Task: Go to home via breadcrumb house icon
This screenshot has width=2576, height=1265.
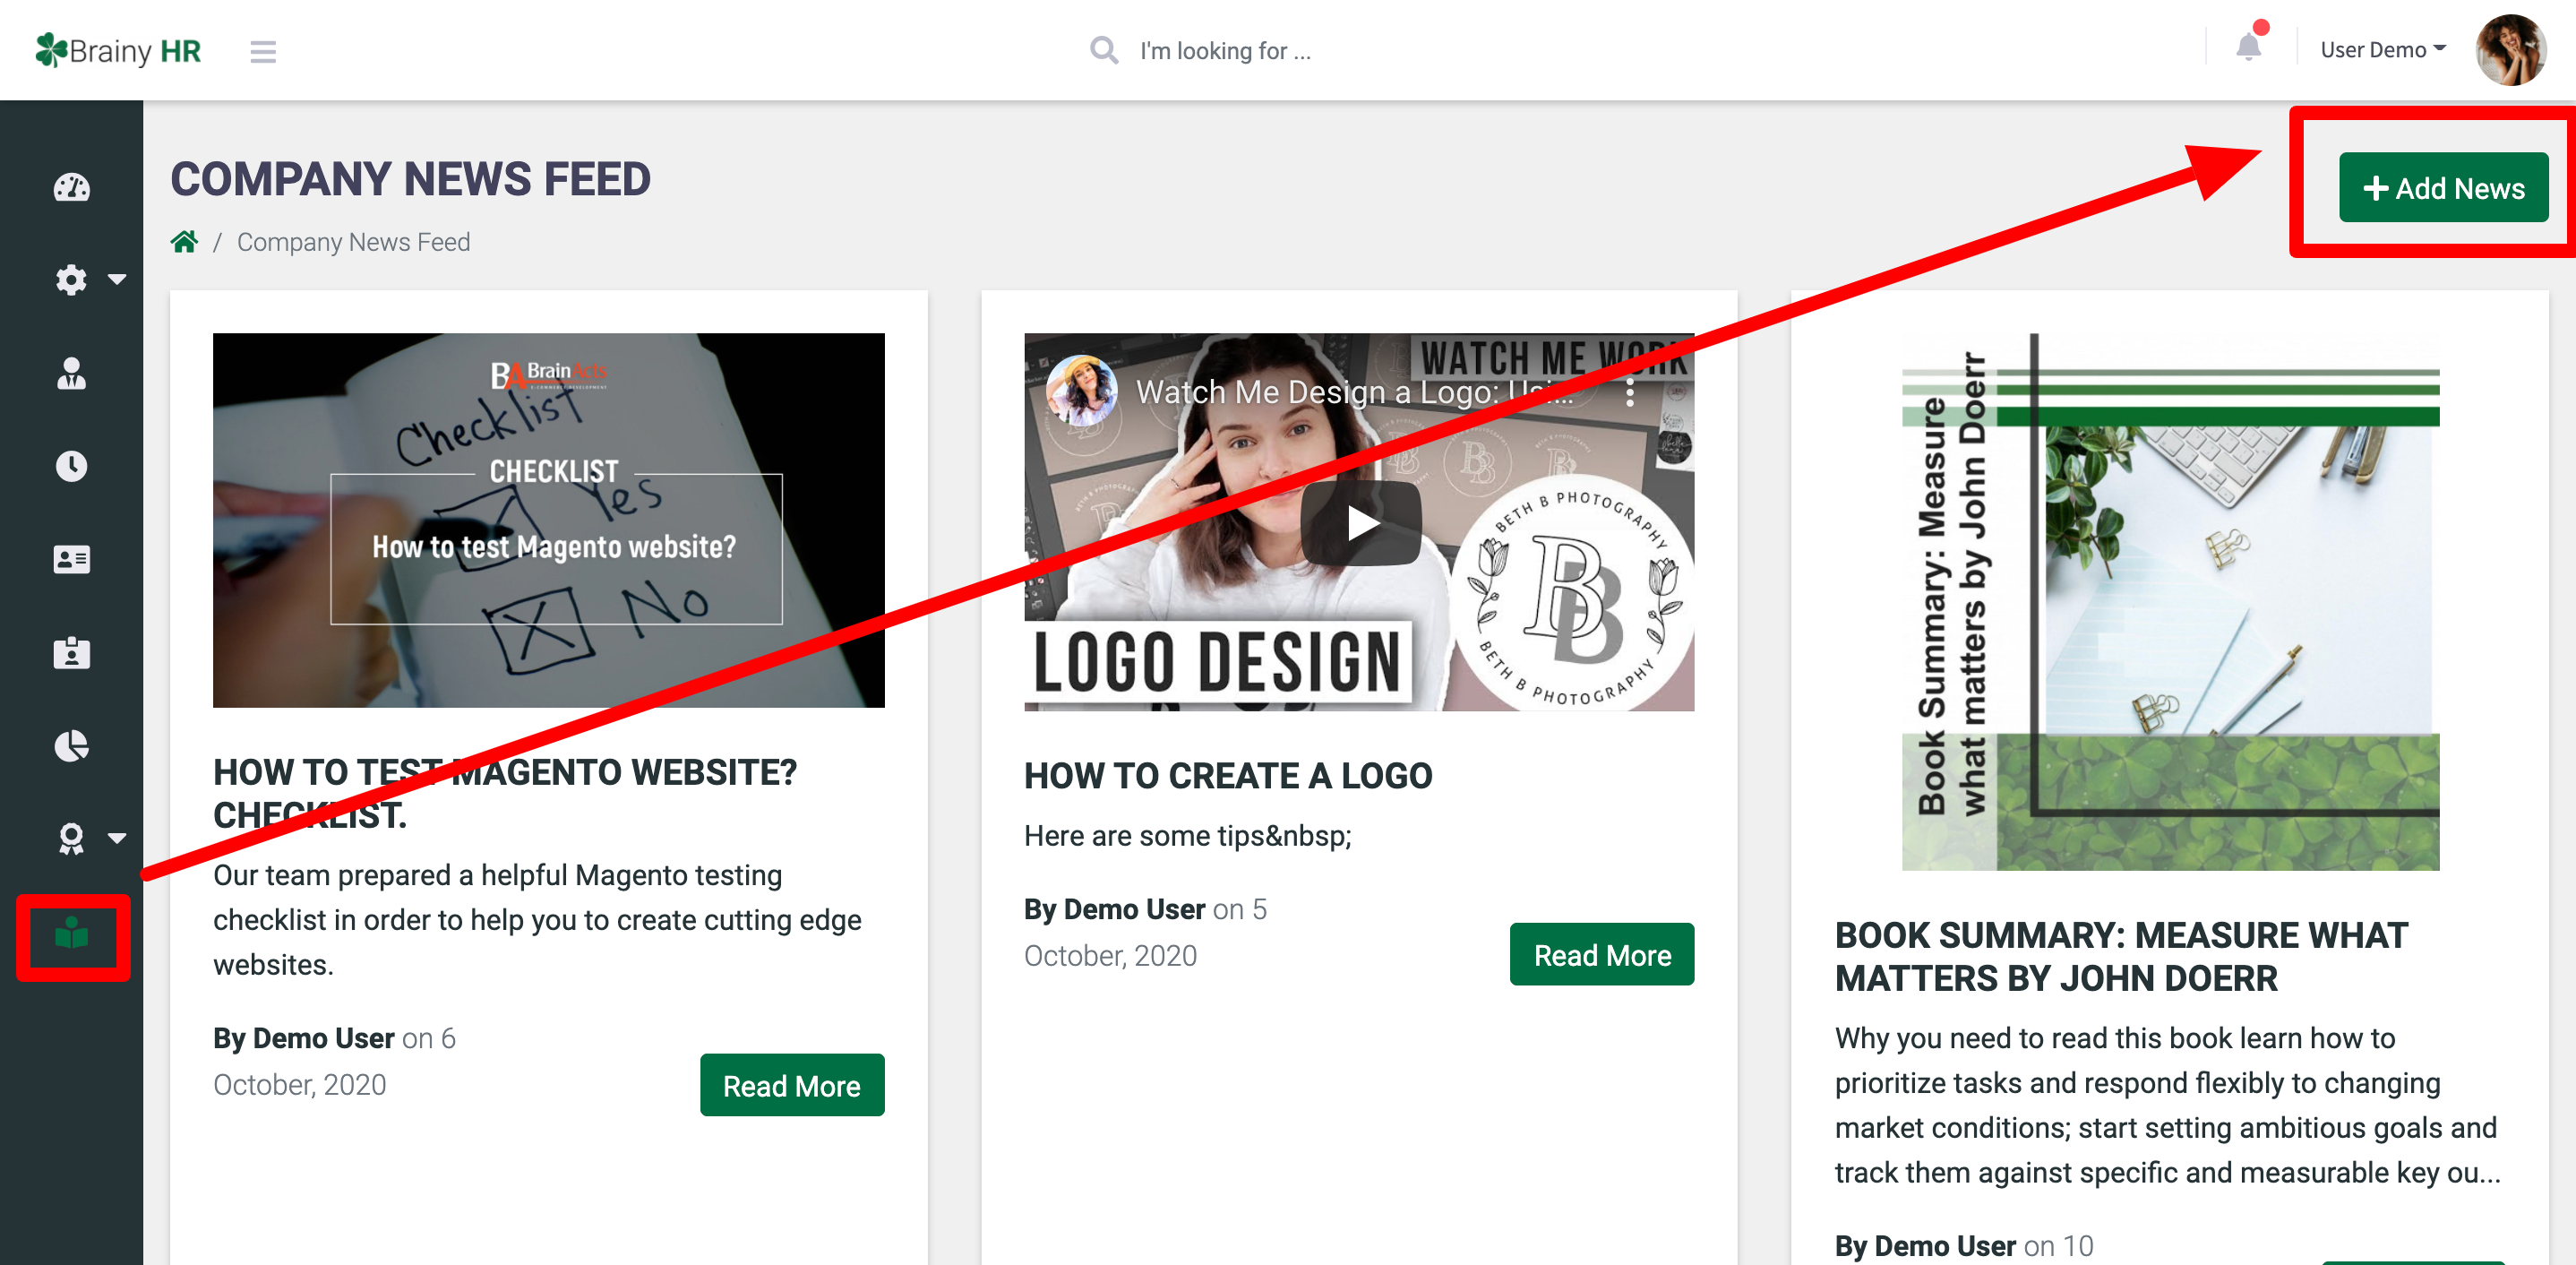Action: point(184,242)
